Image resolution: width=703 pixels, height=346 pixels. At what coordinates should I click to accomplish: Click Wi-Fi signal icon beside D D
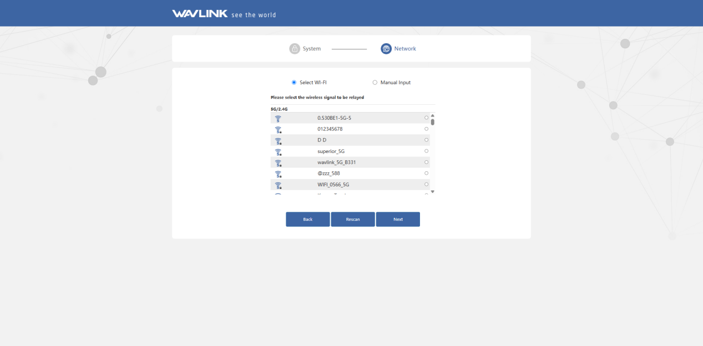coord(278,140)
